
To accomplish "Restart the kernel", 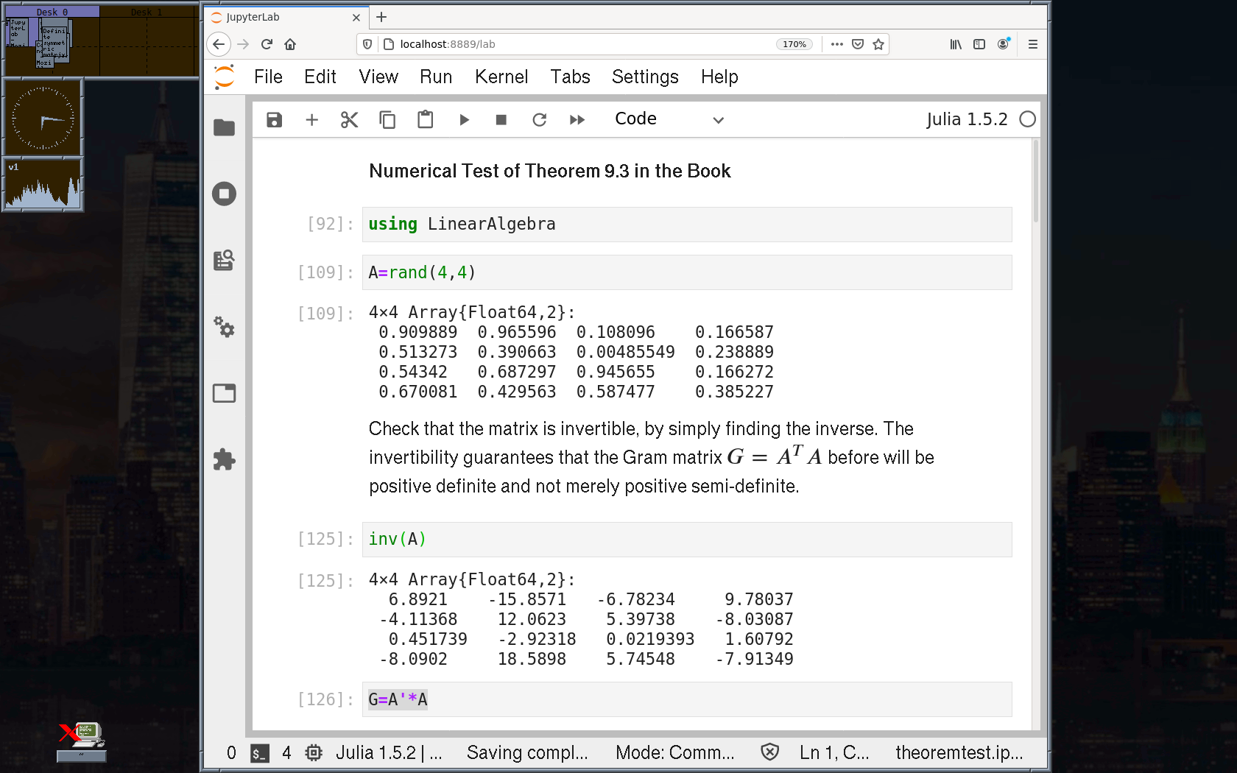I will [540, 120].
